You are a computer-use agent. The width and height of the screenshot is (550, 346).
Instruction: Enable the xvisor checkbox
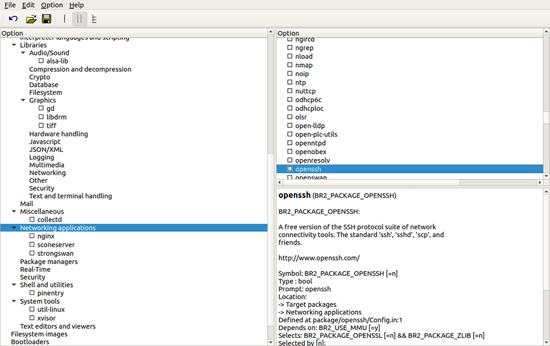tap(32, 318)
